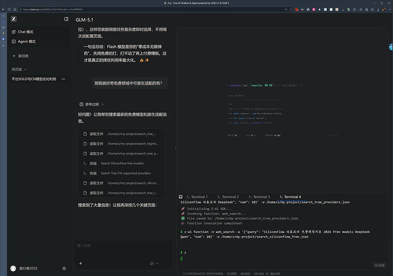Click the pink extension icon in browser toolbar
The image size is (393, 276).
(314, 10)
